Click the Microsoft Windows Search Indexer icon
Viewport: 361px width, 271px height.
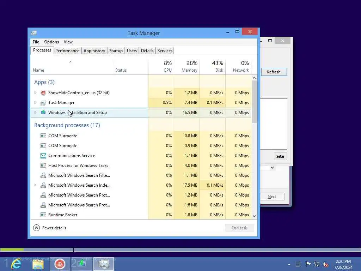[43, 185]
